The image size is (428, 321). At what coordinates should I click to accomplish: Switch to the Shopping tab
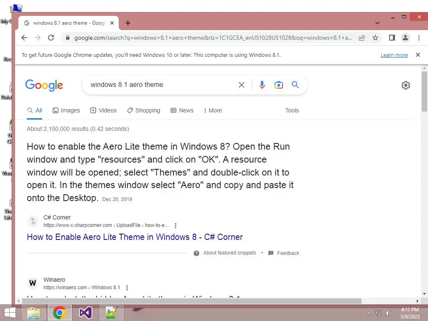pos(144,110)
